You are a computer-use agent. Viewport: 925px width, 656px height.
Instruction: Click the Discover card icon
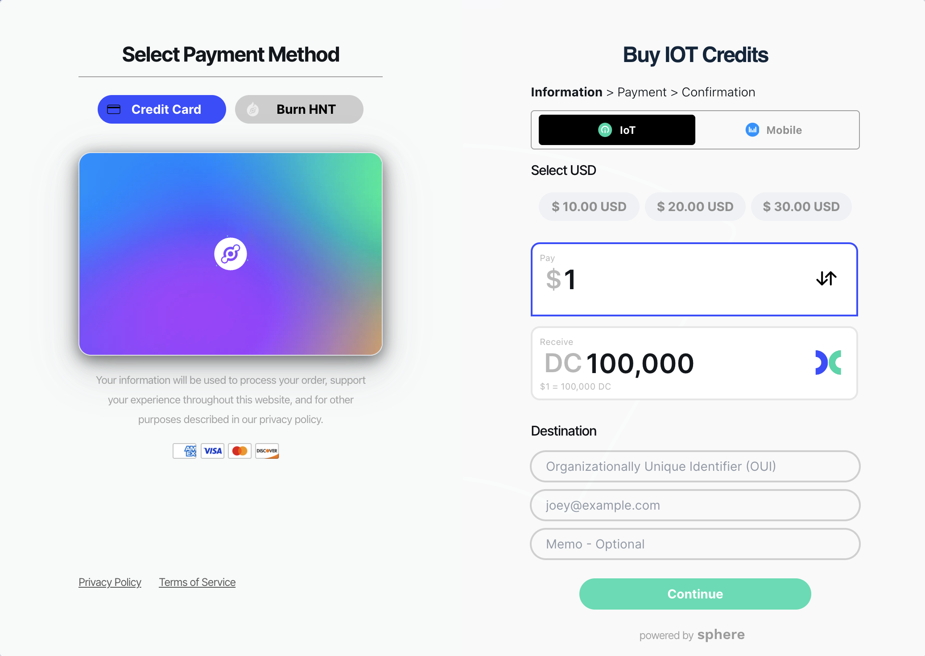(267, 451)
